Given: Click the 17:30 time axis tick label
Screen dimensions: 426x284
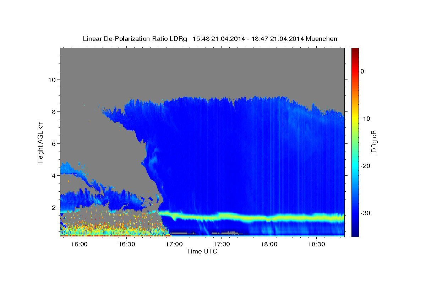Looking at the screenshot, I should (x=222, y=245).
